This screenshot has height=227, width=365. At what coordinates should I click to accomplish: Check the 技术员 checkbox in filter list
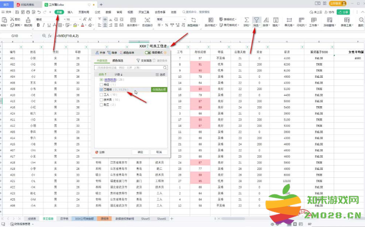tap(101, 99)
